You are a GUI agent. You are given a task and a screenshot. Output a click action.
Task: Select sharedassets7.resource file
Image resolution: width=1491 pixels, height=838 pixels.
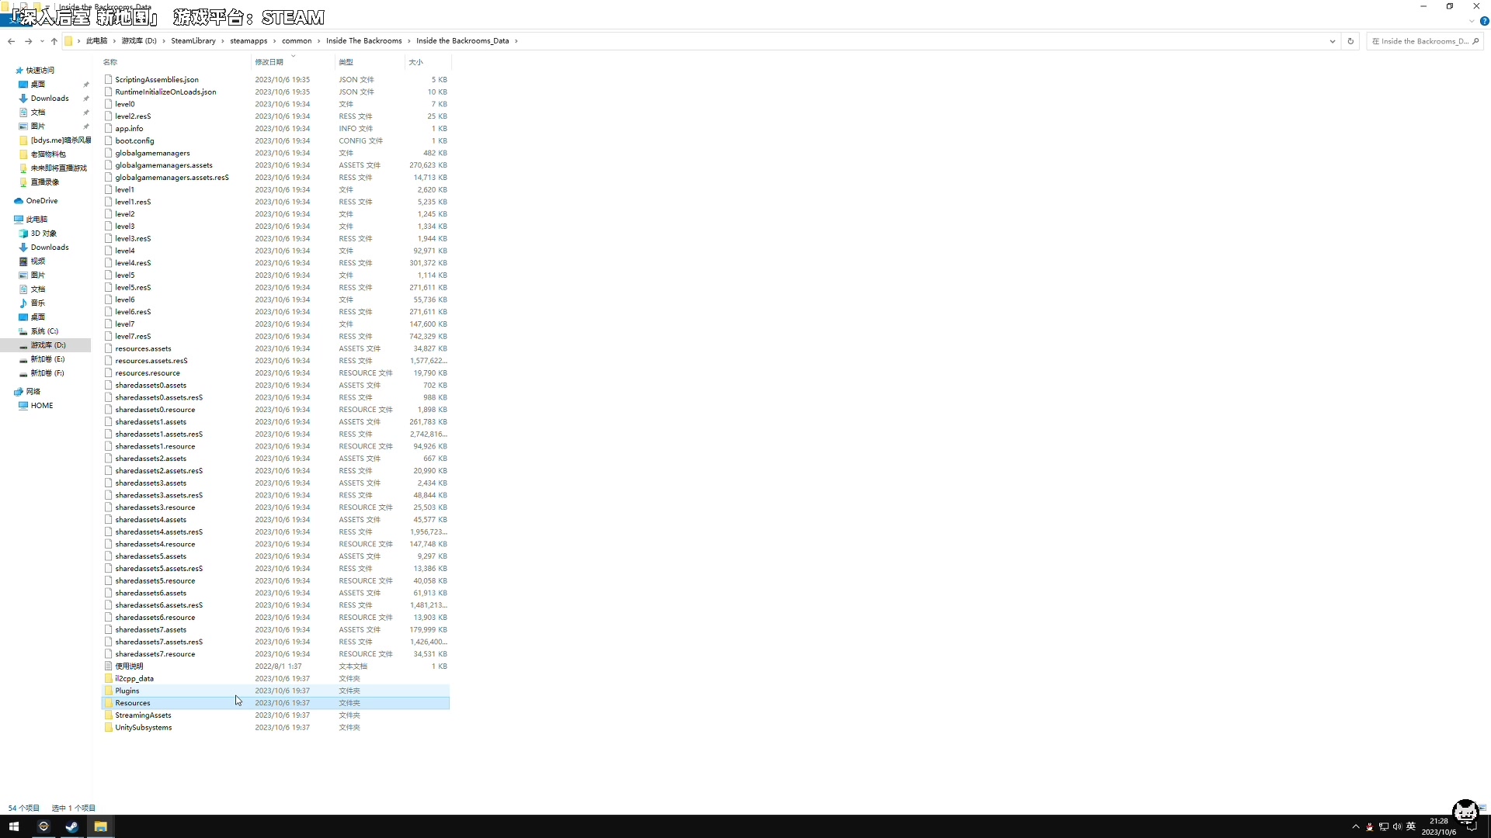pyautogui.click(x=155, y=654)
